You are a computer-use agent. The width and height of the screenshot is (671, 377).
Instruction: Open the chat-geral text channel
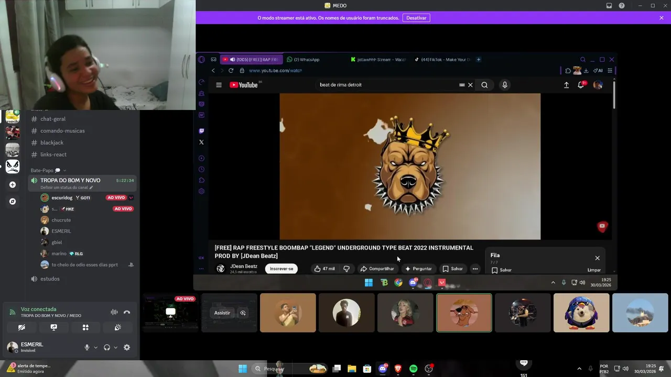[x=53, y=119]
